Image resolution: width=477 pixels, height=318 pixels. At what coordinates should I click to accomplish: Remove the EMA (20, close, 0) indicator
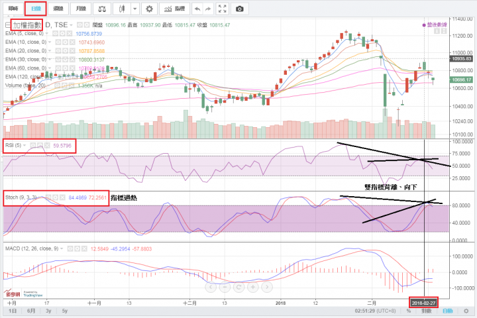(x=72, y=51)
